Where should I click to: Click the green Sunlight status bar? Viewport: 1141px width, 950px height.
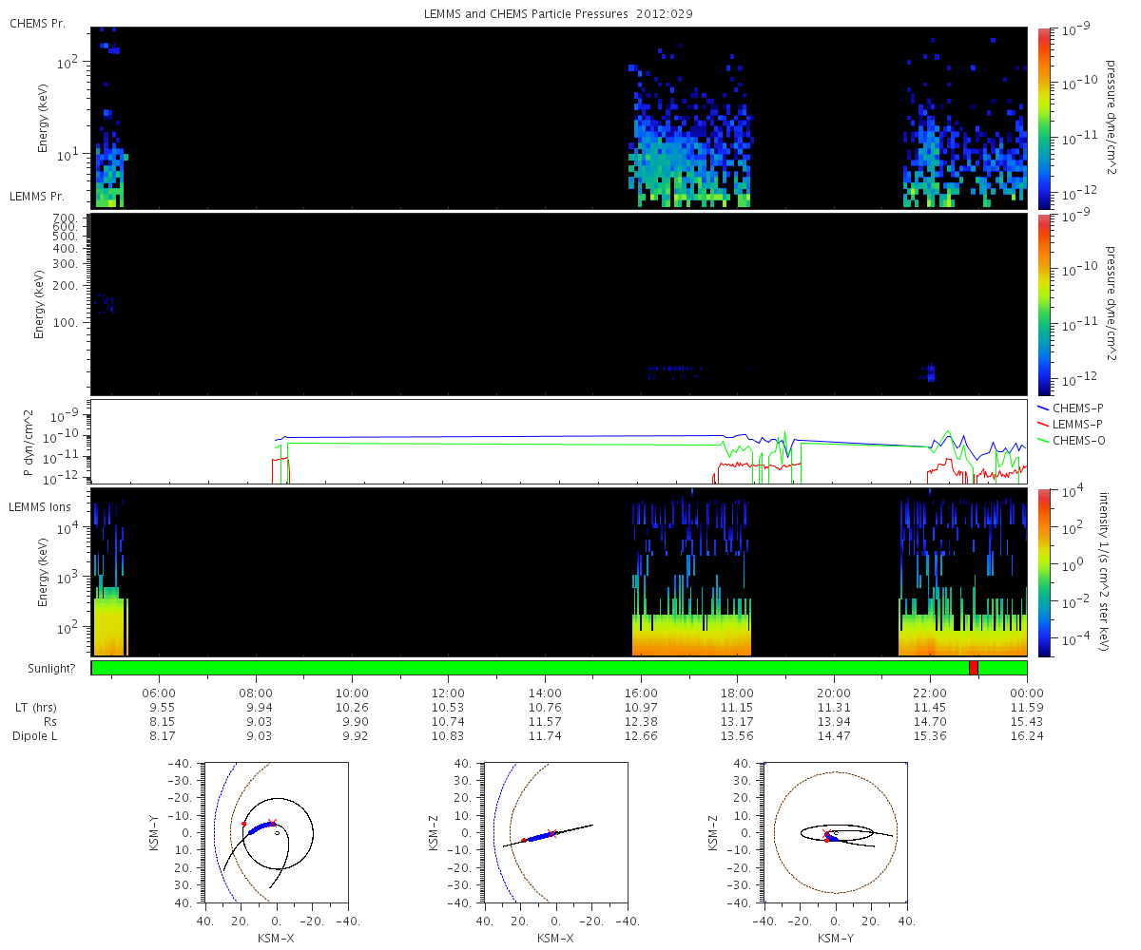pos(559,668)
